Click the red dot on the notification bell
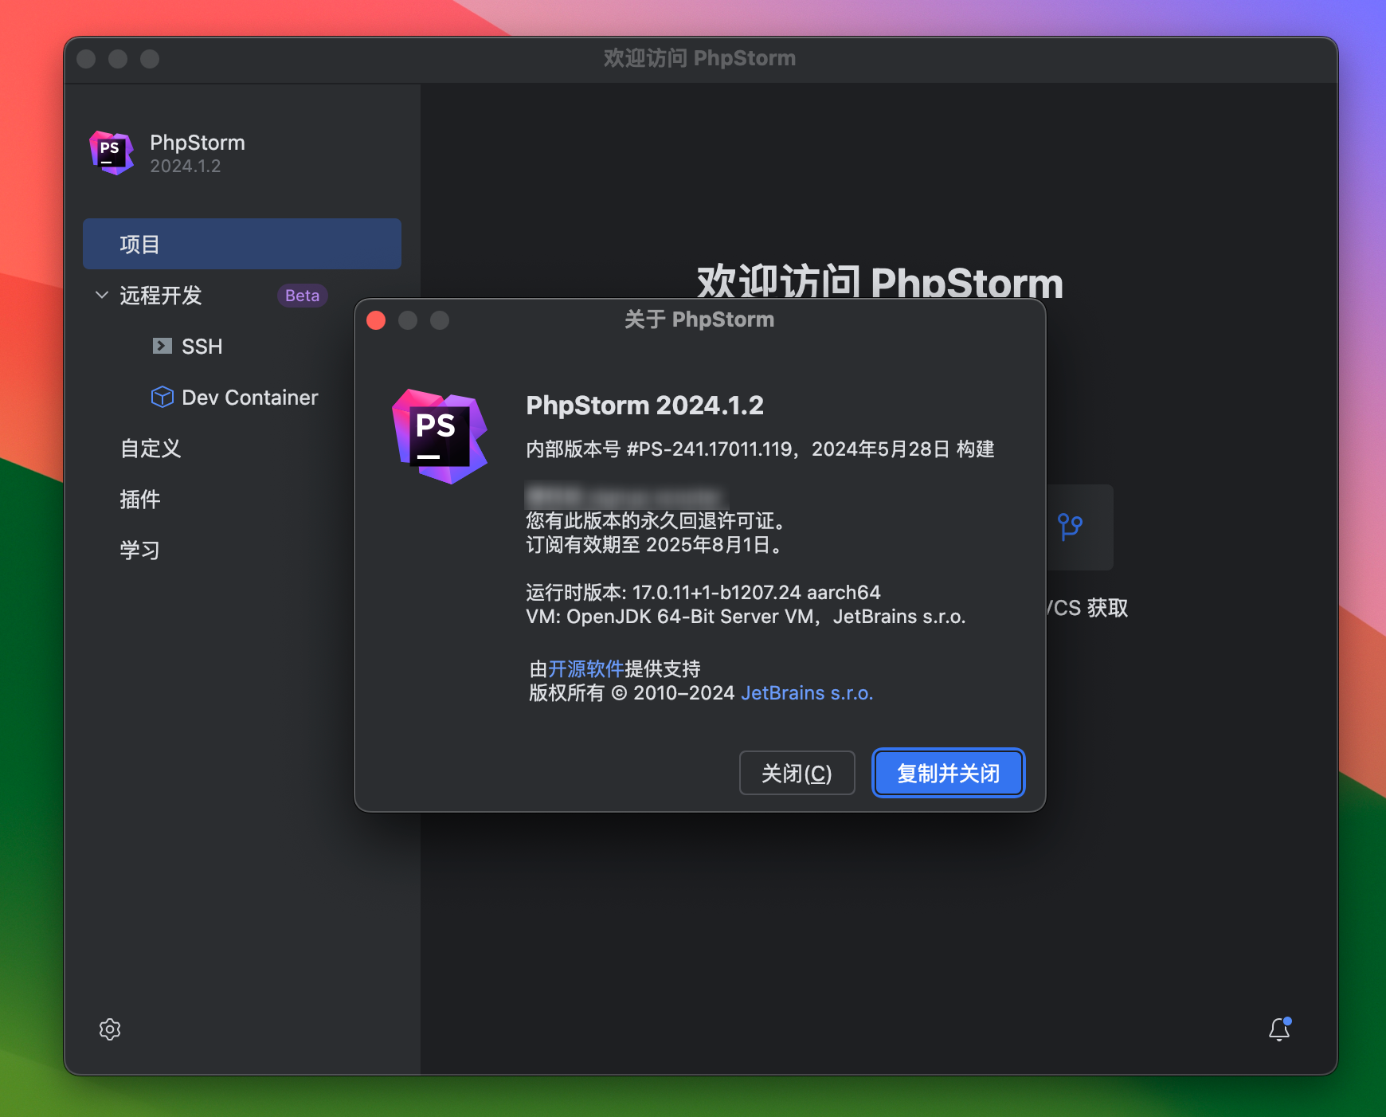Screen dimensions: 1386x1117 (x=1289, y=1020)
